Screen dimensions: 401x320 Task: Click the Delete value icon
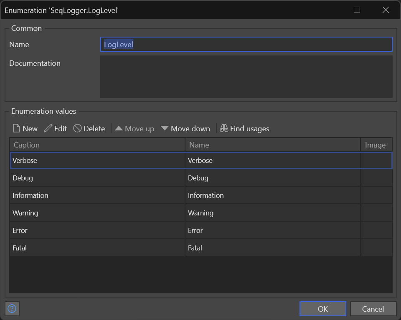coord(77,128)
